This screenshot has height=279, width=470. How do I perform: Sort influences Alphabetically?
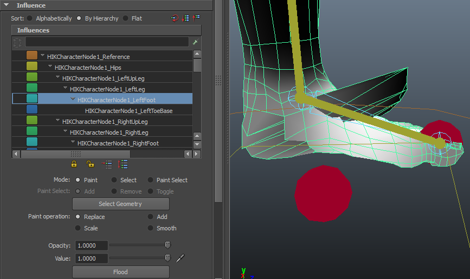tap(30, 18)
